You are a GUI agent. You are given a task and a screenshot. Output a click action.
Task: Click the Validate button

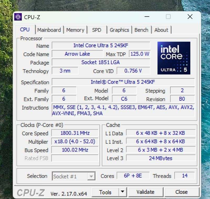145,192
